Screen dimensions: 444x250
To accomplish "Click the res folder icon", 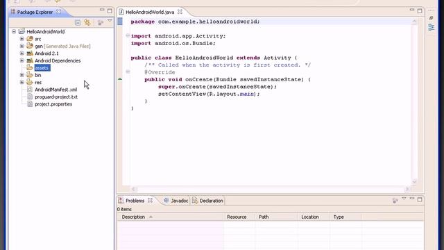I will [30, 82].
